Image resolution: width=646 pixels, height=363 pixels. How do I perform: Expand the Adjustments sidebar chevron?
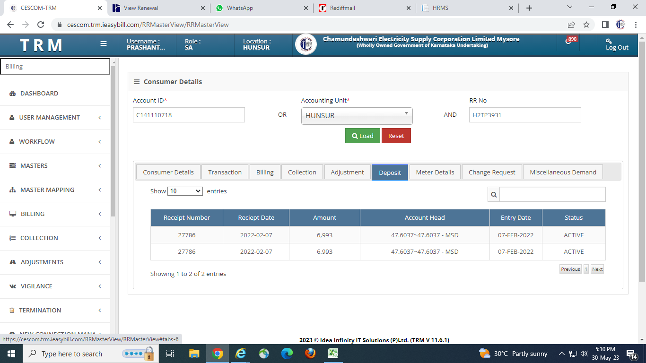pyautogui.click(x=100, y=262)
